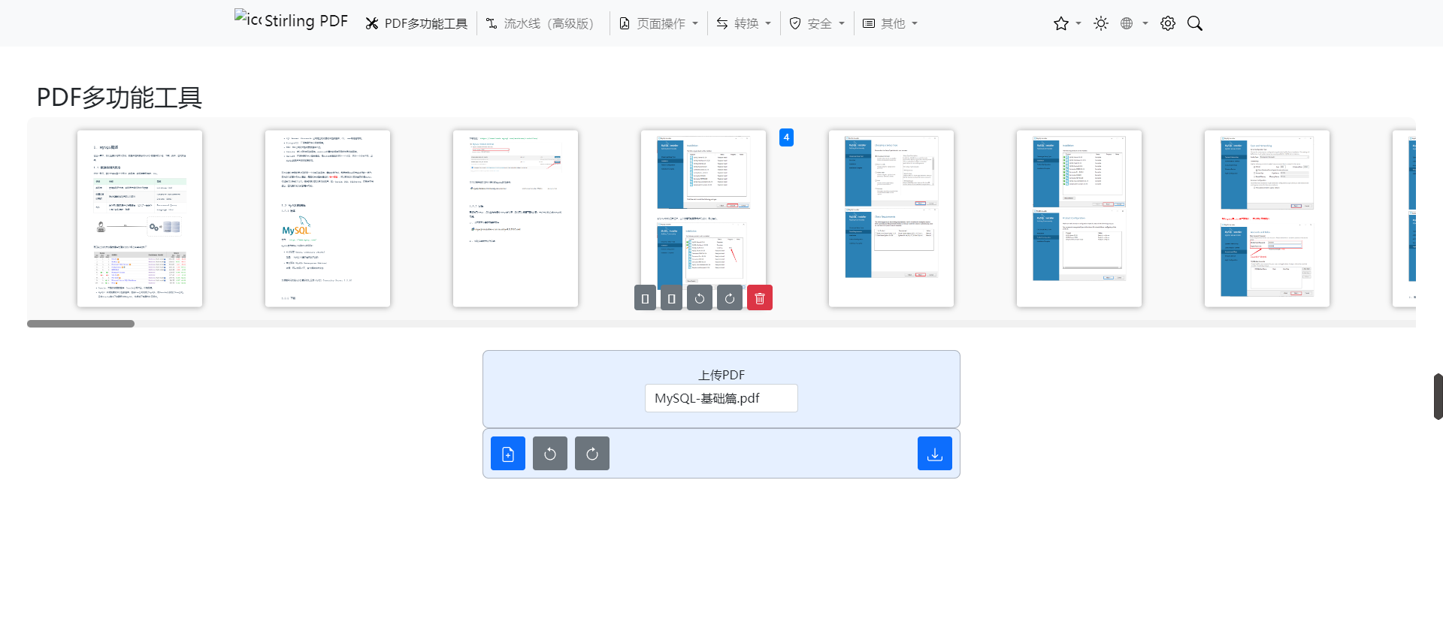
Task: Click the blue add file button
Action: point(508,454)
